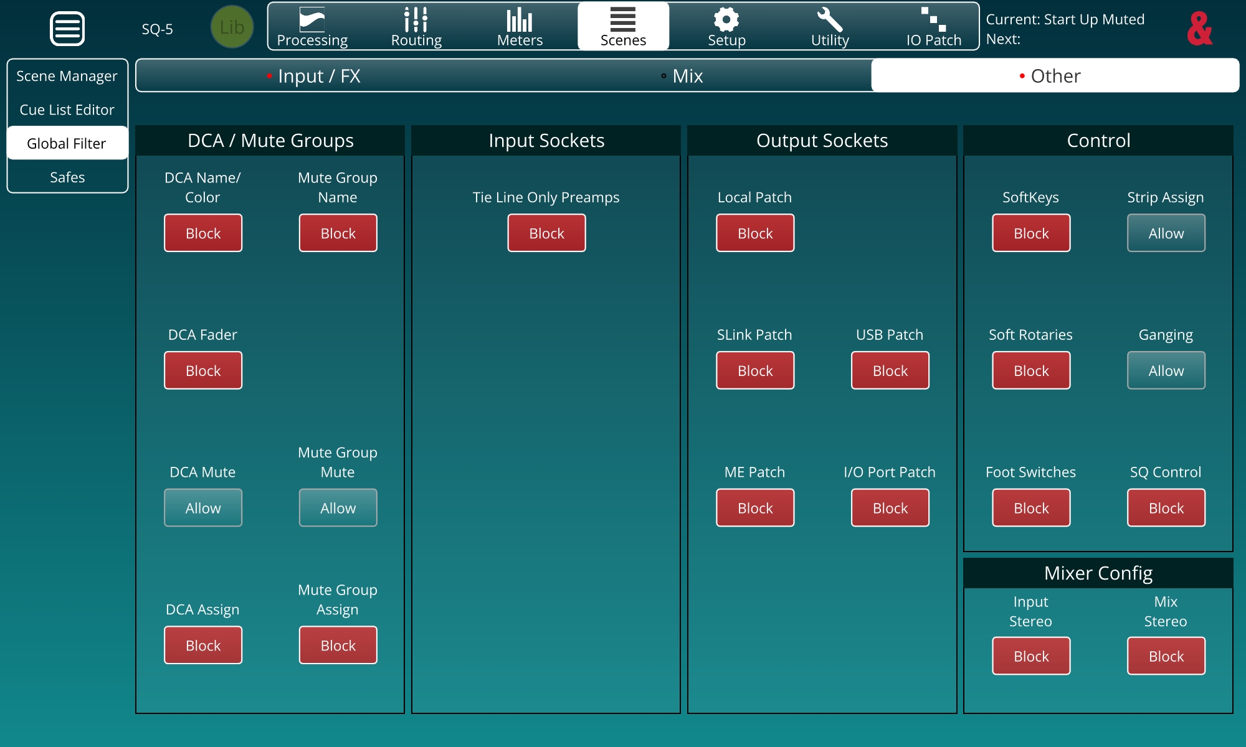Go to the Safes page

pyautogui.click(x=67, y=177)
